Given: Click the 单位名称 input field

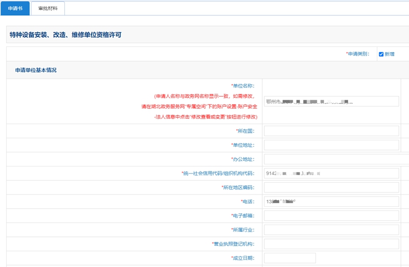Looking at the screenshot, I should [331, 102].
